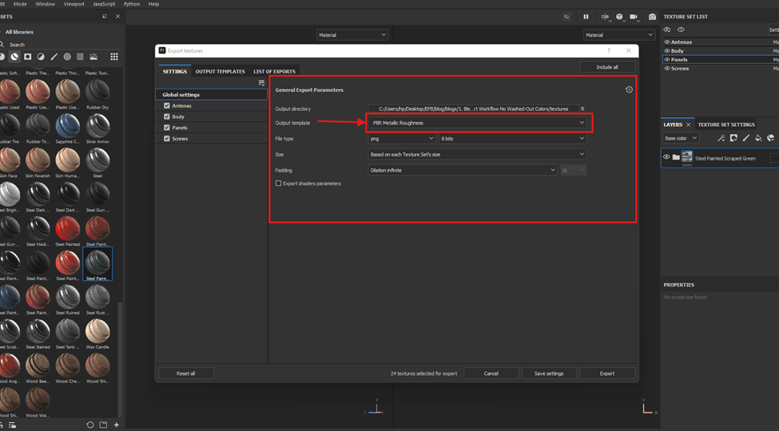
Task: Click the grid view icon in assets panel
Action: point(114,57)
